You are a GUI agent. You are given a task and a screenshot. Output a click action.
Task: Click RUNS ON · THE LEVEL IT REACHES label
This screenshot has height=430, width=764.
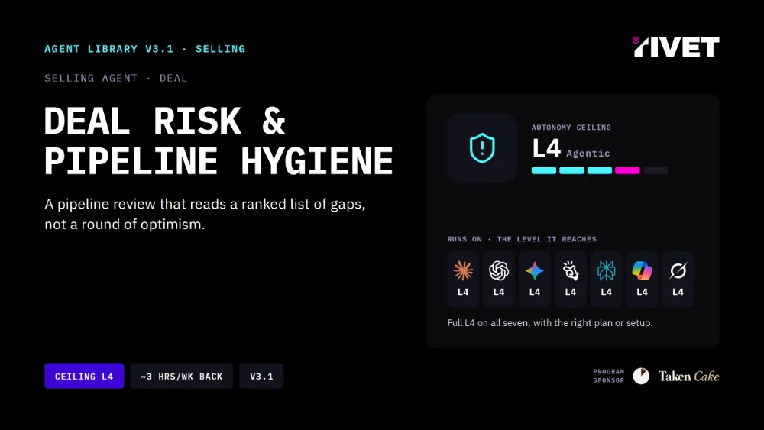click(522, 239)
